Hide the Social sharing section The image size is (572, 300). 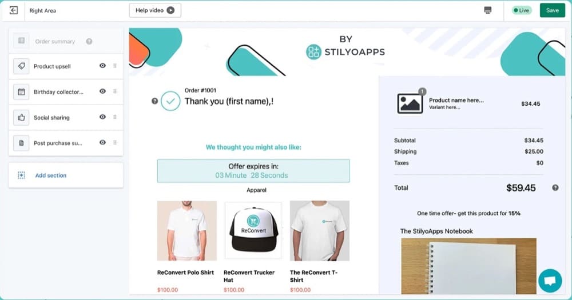point(102,117)
